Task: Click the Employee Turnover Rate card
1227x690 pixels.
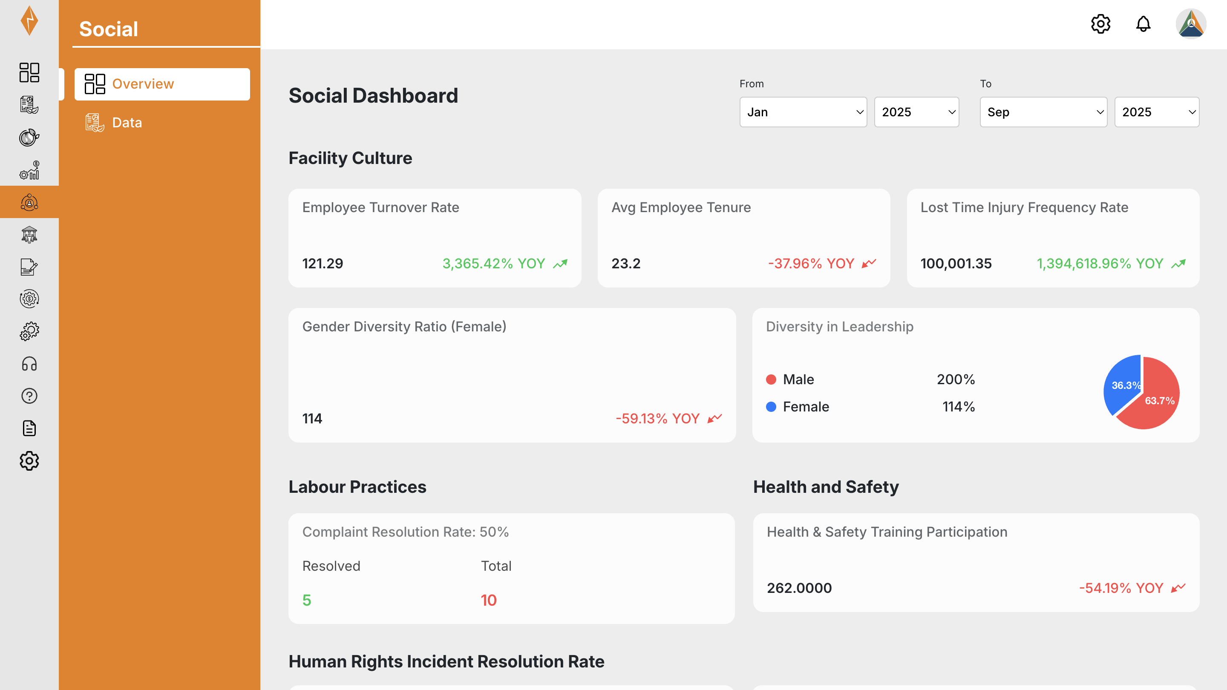Action: (x=435, y=238)
